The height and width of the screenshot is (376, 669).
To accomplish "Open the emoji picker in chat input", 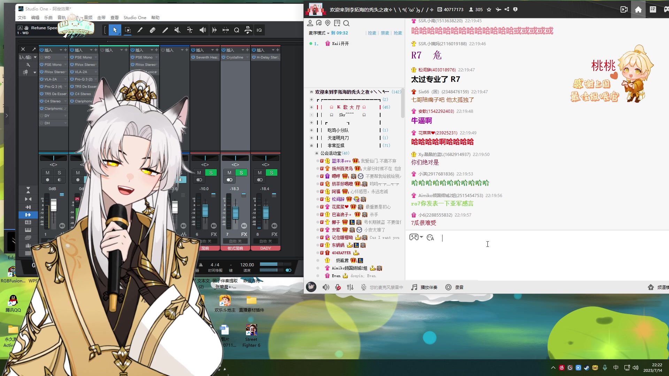I will 430,237.
